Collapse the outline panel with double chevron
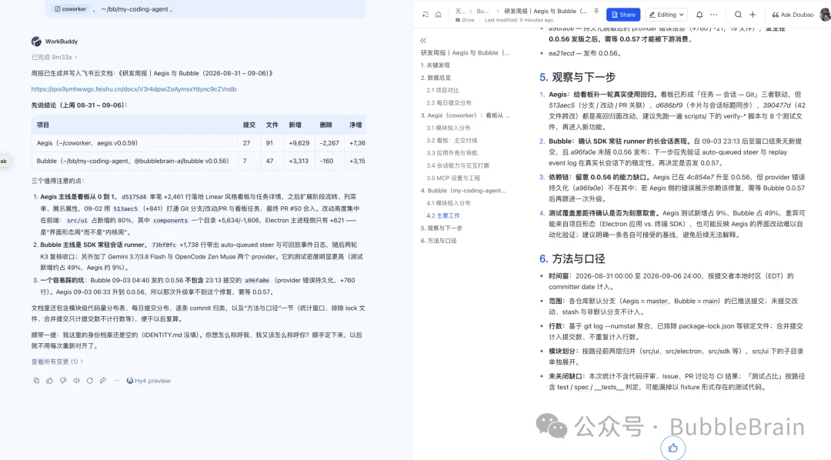Image resolution: width=831 pixels, height=460 pixels. pos(423,40)
